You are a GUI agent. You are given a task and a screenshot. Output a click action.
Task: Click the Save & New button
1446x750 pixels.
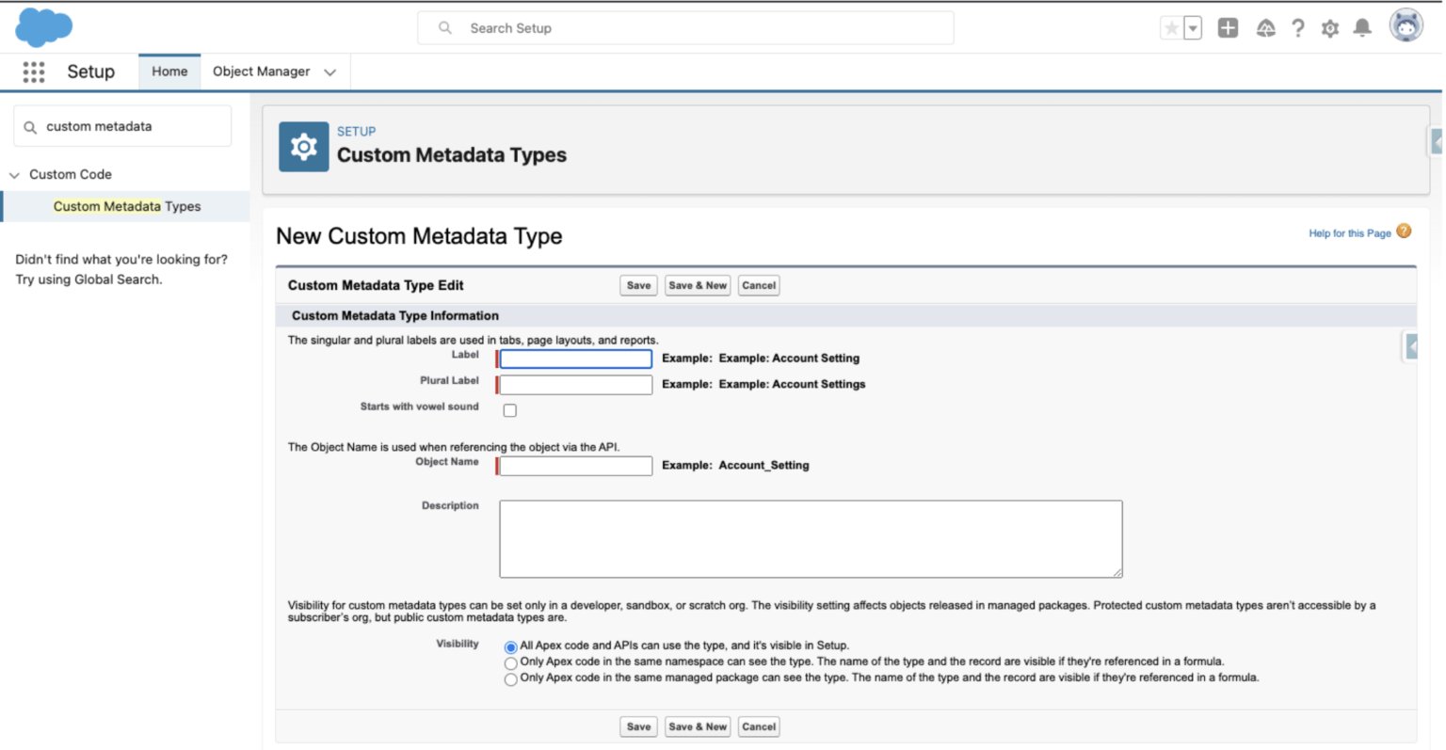697,285
